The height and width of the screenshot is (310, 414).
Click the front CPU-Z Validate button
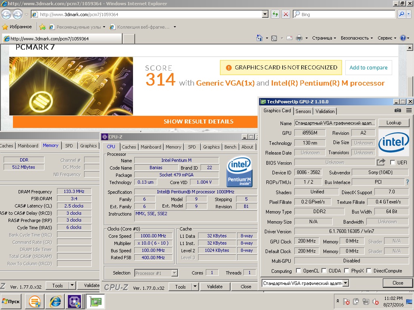[x=215, y=287]
